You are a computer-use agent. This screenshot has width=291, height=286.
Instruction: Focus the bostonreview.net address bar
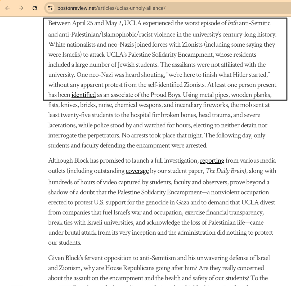click(x=111, y=8)
